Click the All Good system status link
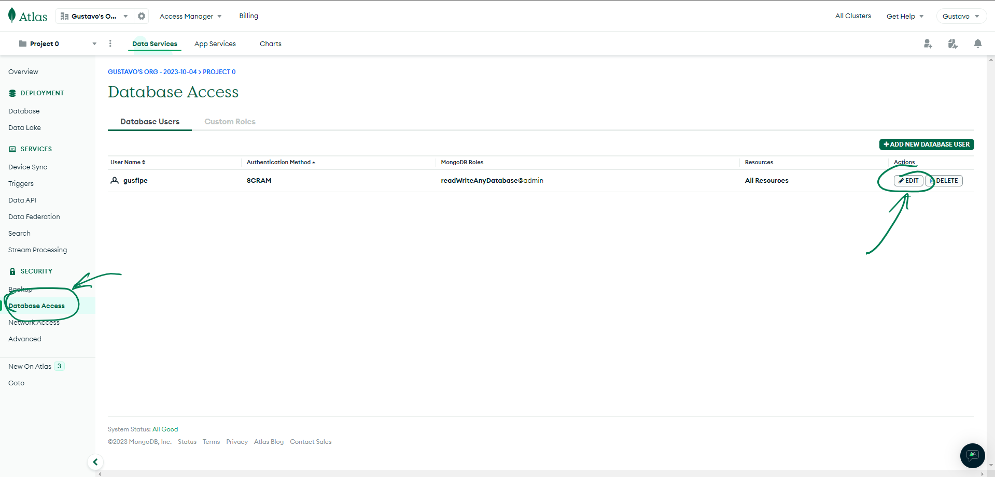The image size is (995, 477). click(165, 429)
